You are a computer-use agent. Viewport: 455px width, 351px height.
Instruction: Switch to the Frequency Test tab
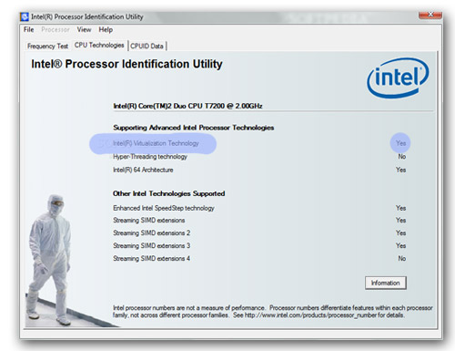click(47, 46)
